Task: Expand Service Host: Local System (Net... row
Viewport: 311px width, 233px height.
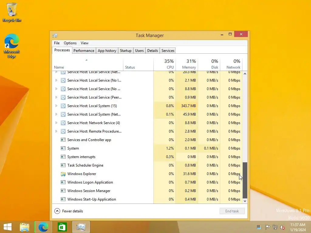Action: pos(56,114)
